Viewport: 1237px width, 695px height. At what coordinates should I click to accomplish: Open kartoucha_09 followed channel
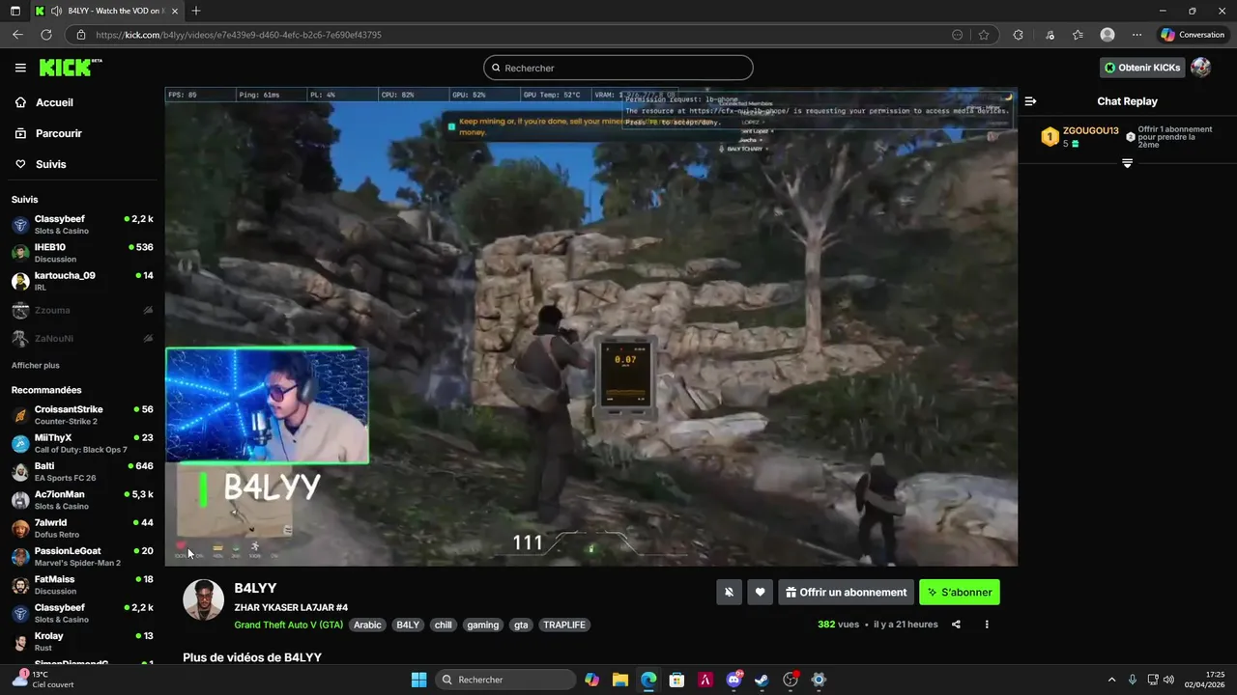pyautogui.click(x=82, y=280)
